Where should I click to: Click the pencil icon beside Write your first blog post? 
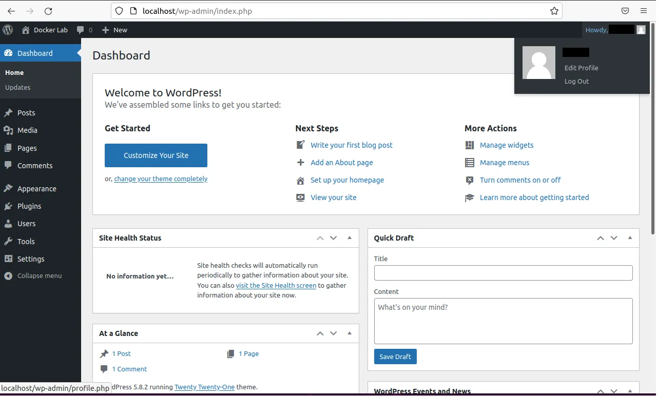click(x=301, y=145)
